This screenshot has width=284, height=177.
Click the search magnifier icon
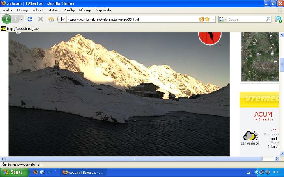[x=268, y=19]
